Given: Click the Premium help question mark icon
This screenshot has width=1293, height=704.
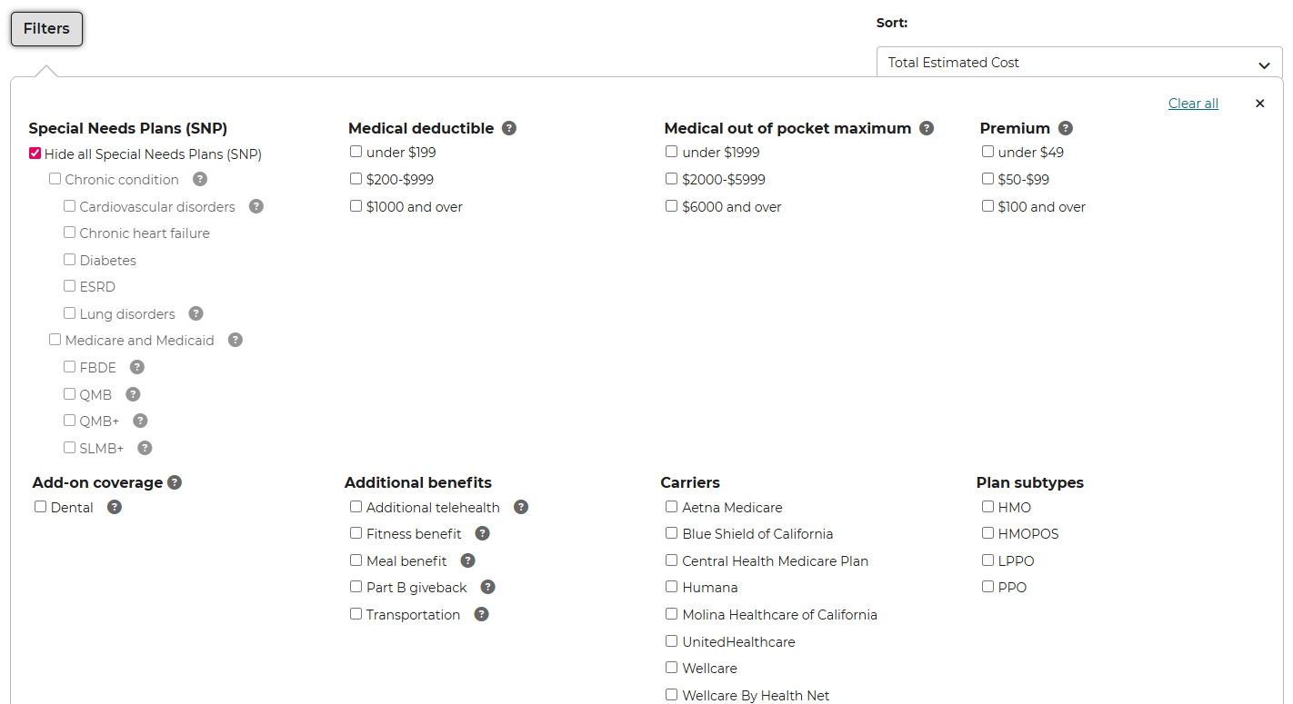Looking at the screenshot, I should pos(1066,128).
